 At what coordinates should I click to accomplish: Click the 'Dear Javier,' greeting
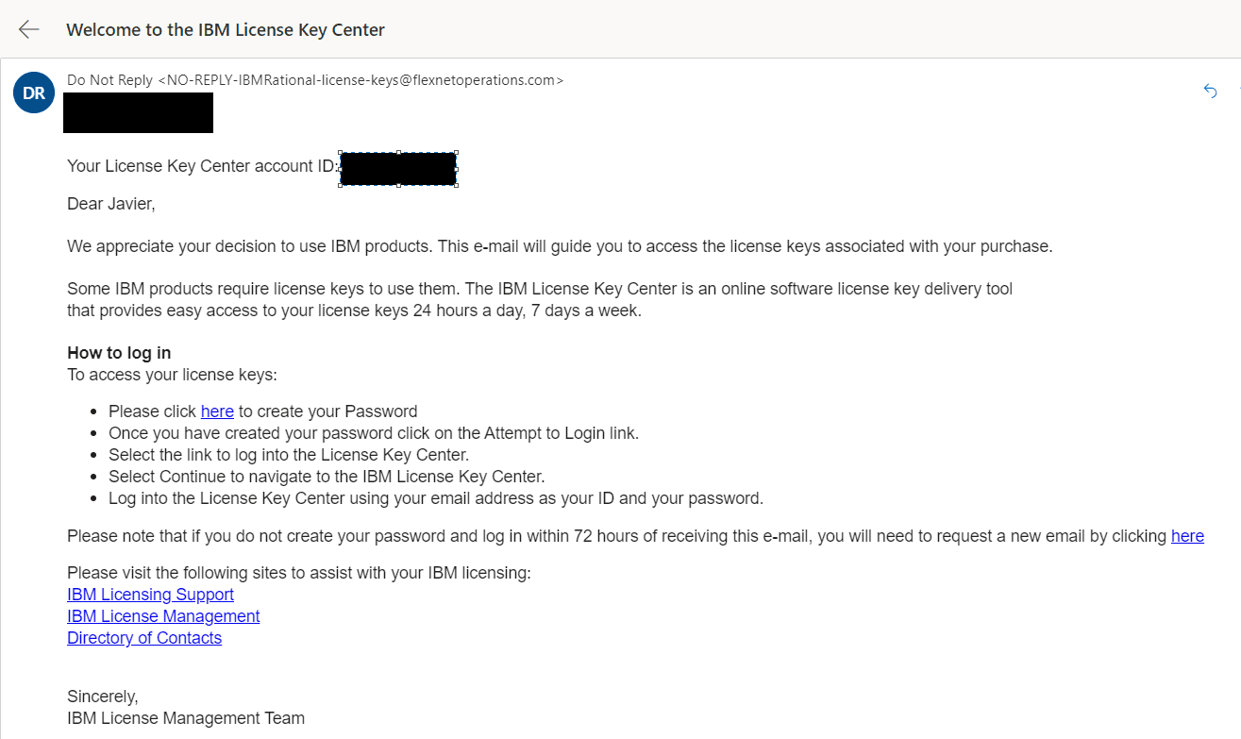pos(110,203)
